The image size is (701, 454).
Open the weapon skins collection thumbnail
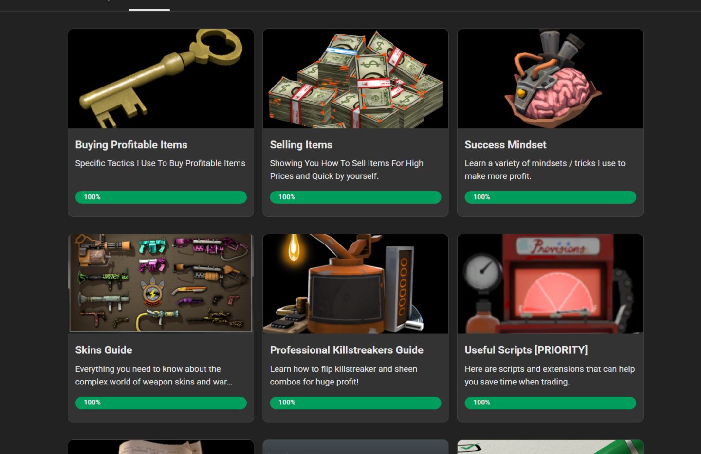click(161, 284)
